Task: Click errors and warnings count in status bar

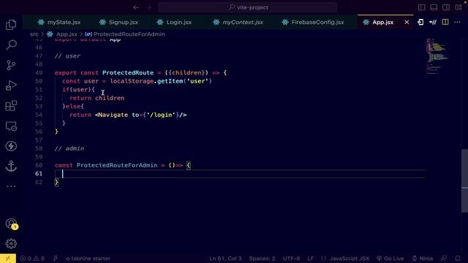Action: click(32, 259)
